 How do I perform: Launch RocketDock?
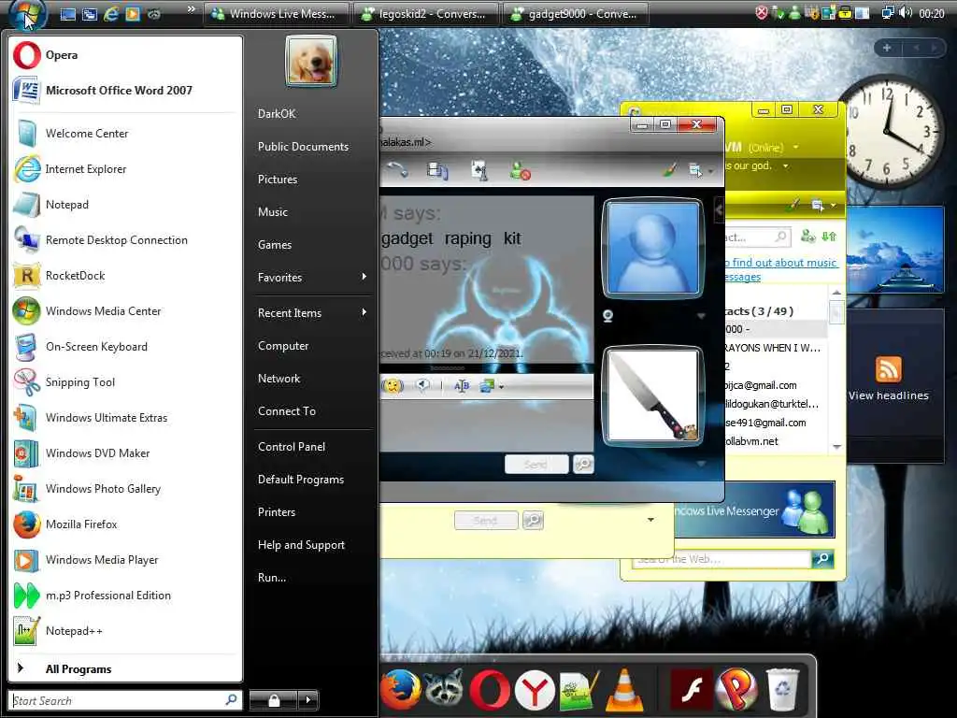pos(124,276)
